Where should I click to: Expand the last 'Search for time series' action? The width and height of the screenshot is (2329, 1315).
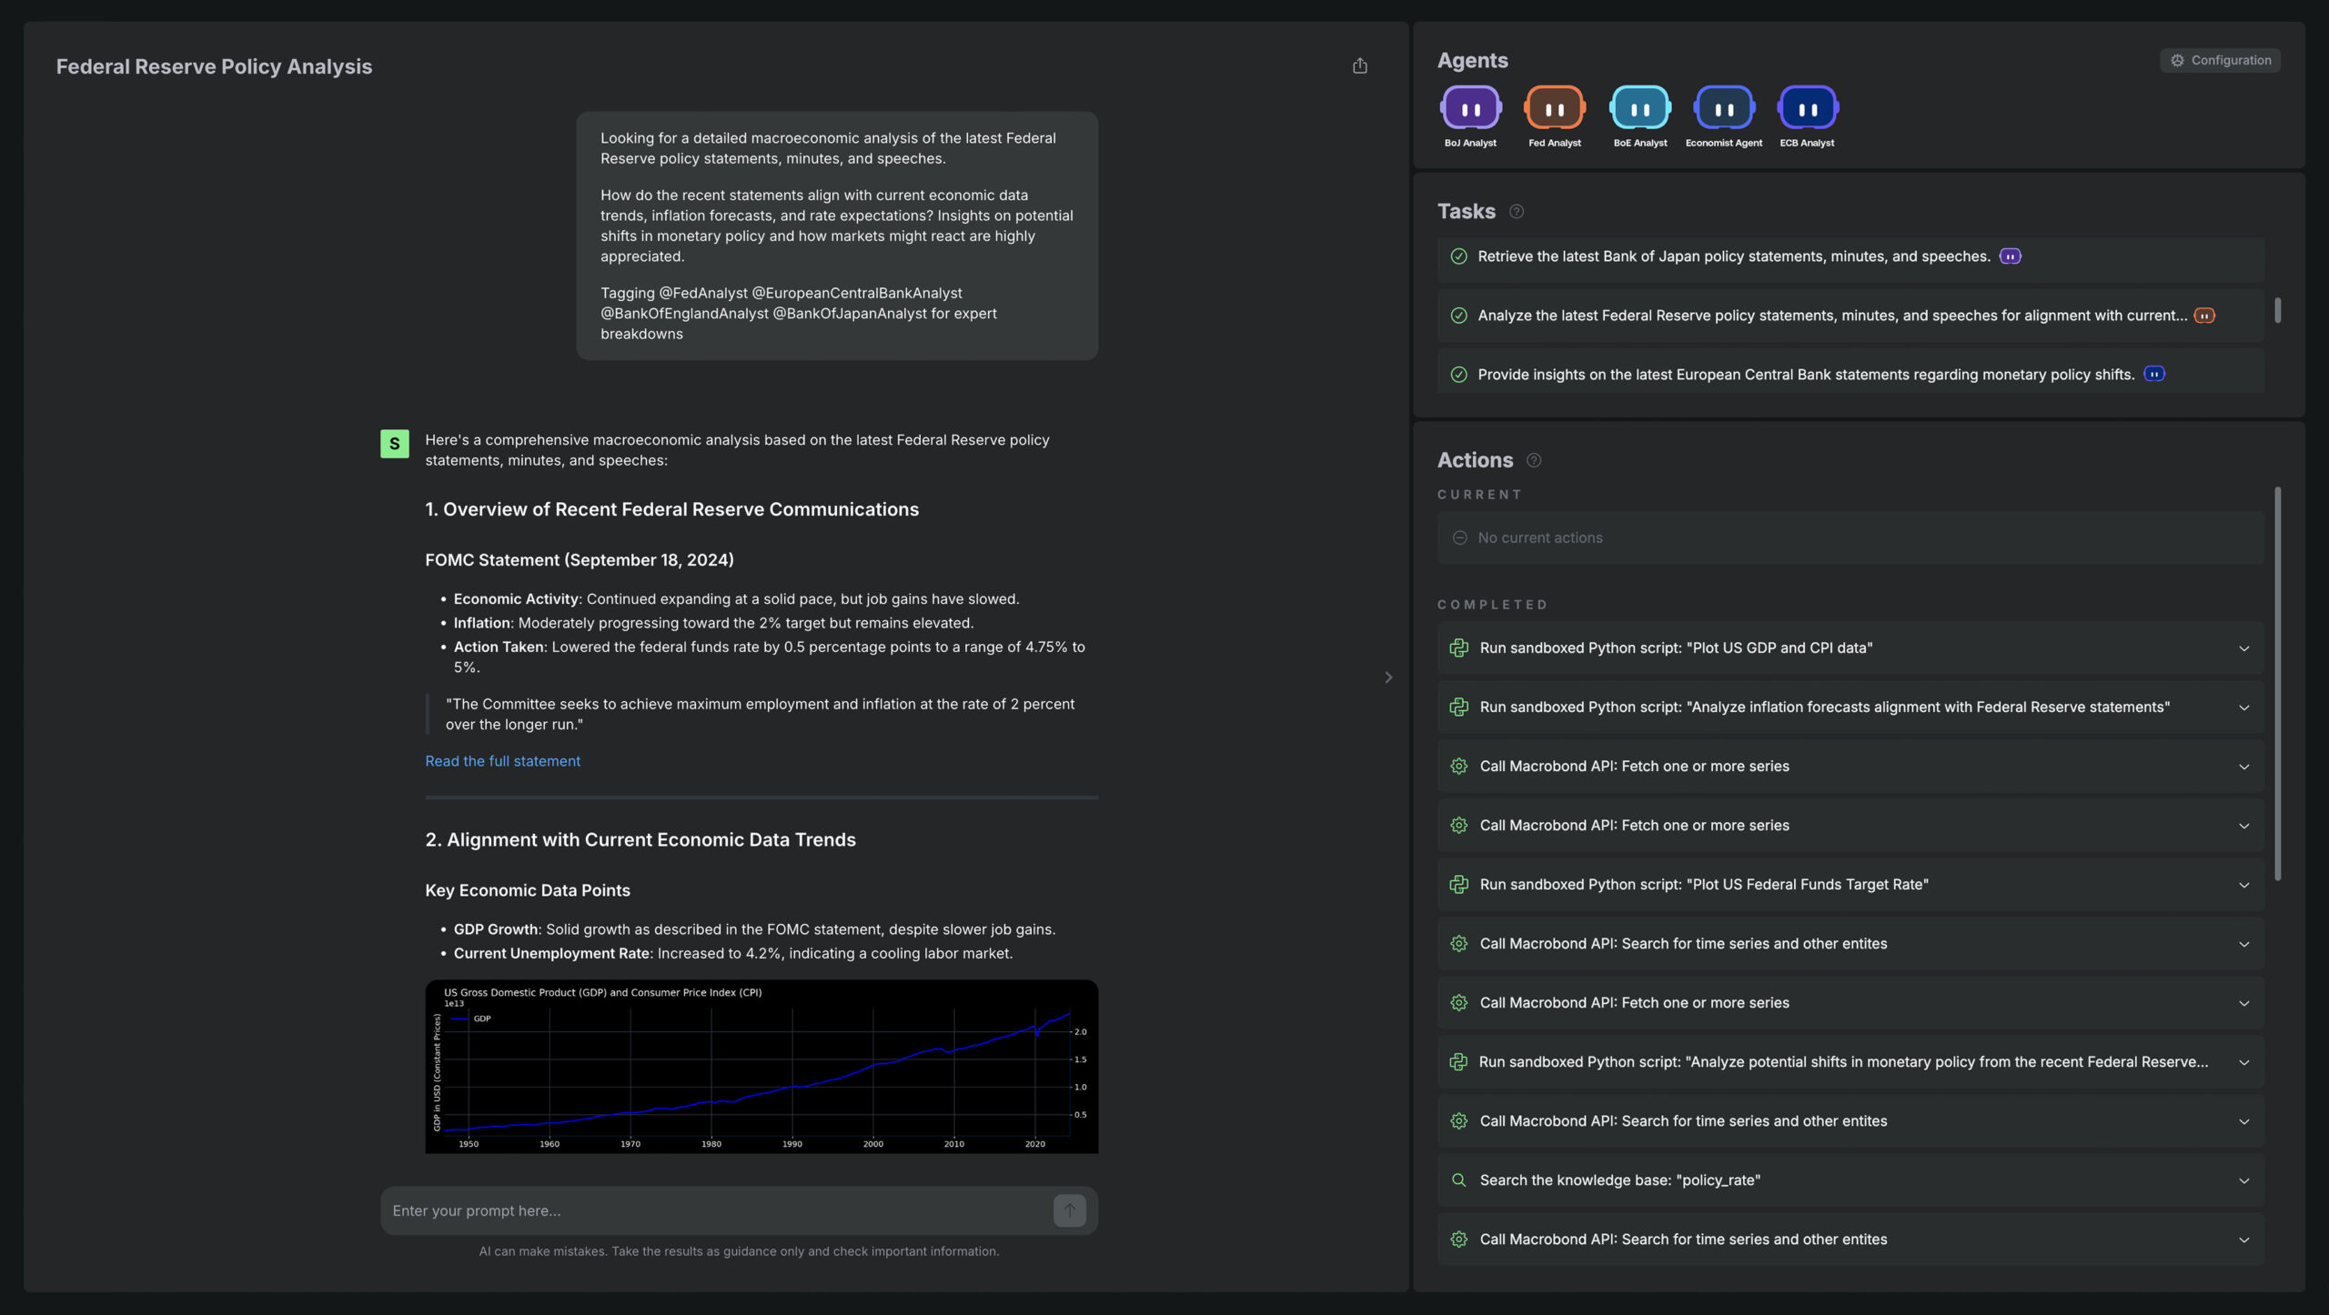pos(2243,1240)
